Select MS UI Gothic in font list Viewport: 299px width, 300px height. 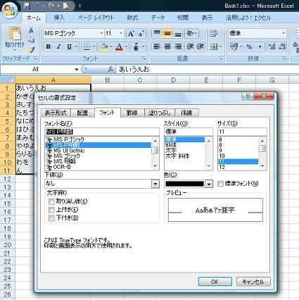click(x=98, y=151)
